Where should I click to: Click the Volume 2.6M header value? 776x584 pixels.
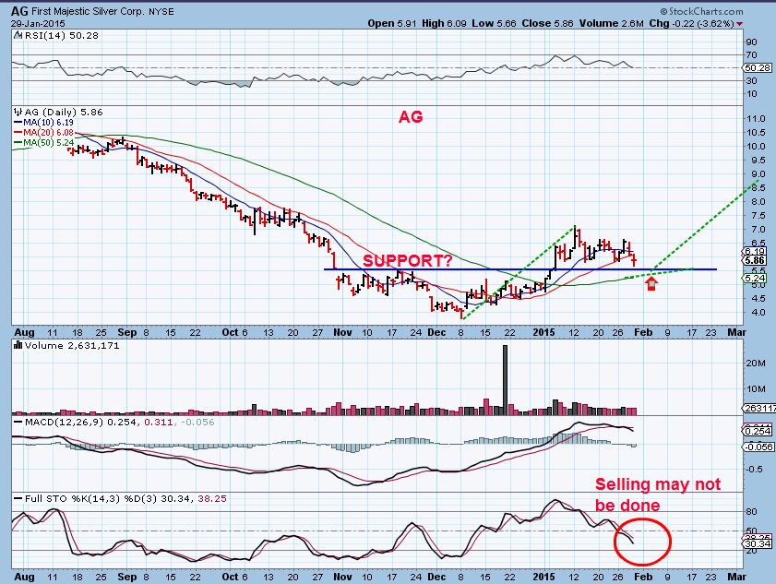[612, 23]
